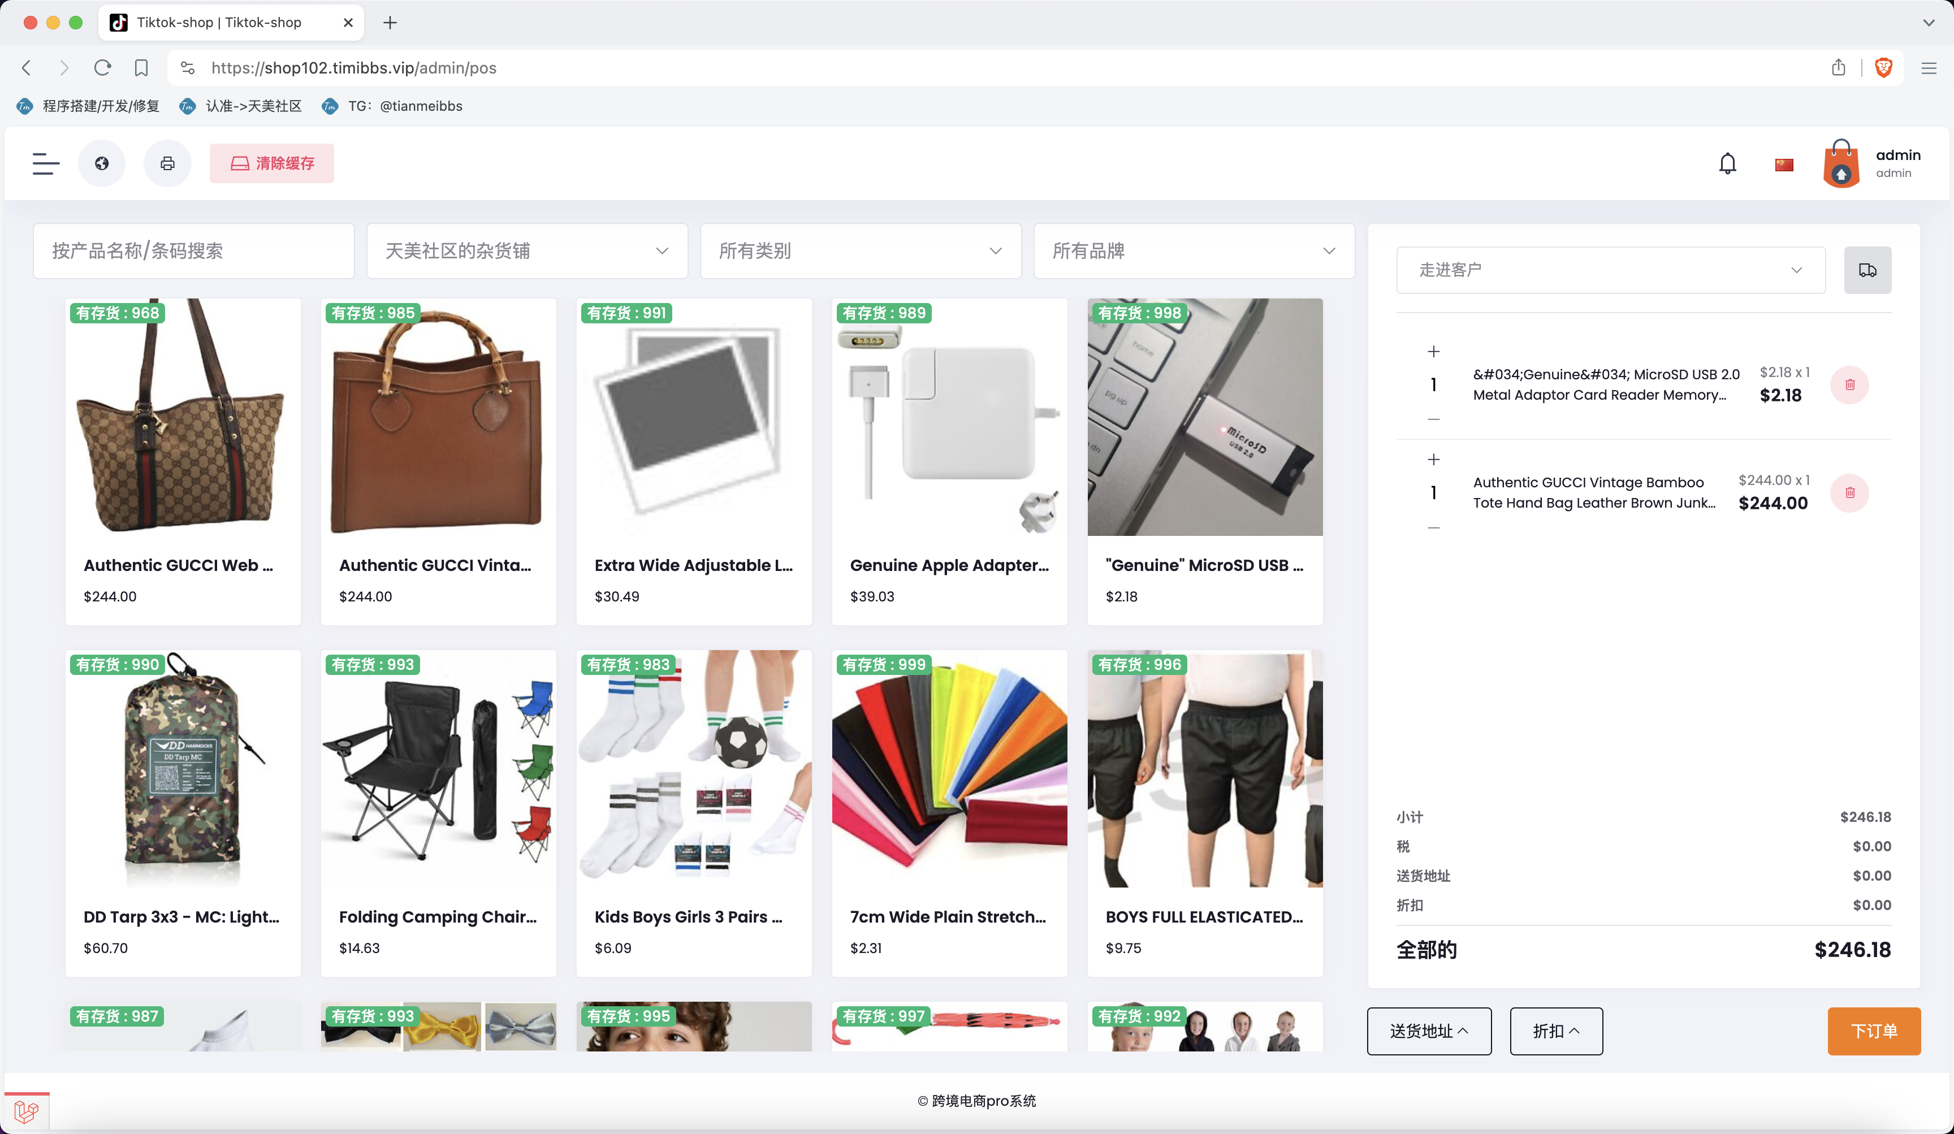This screenshot has height=1134, width=1954.
Task: Click the 小计 subtotal label
Action: click(x=1410, y=817)
